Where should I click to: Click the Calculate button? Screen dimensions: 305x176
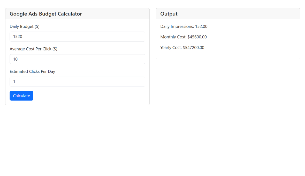(x=21, y=96)
